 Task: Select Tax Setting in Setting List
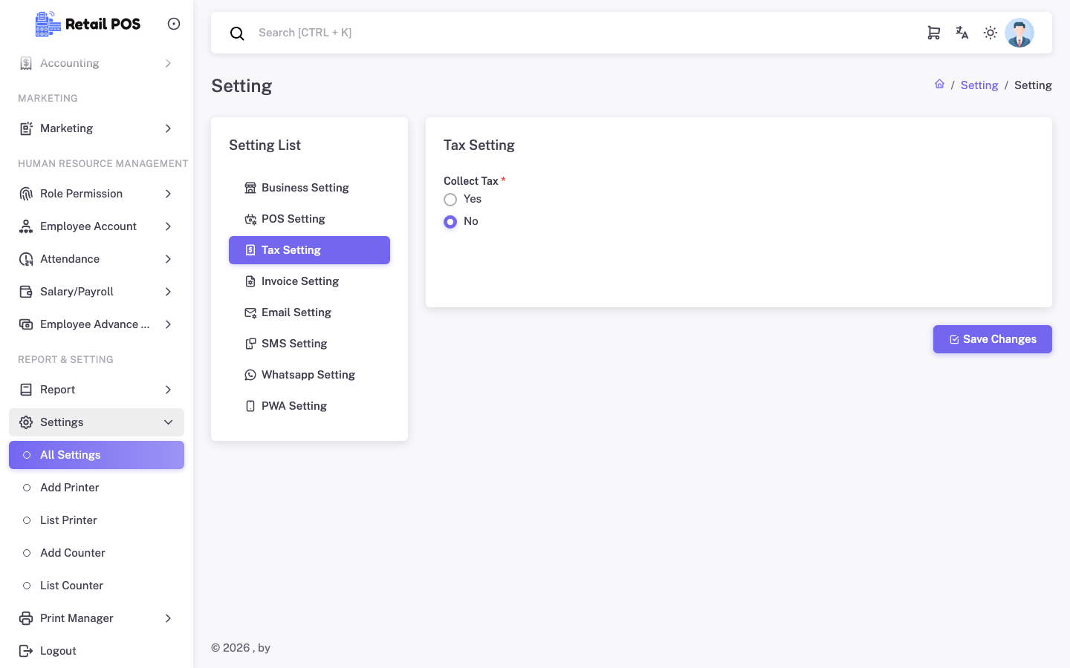[x=309, y=250]
